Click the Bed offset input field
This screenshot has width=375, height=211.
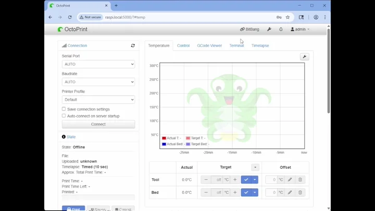[271, 192]
